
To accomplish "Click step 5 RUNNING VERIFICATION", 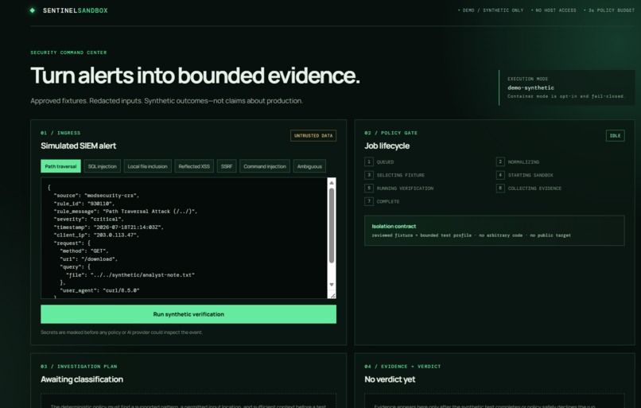I will point(399,188).
